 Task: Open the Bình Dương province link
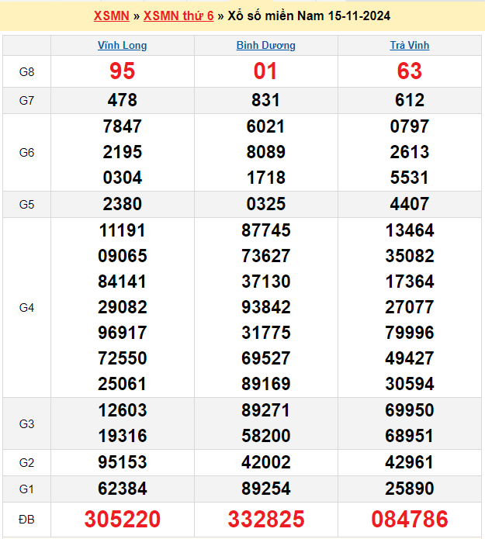pyautogui.click(x=265, y=46)
